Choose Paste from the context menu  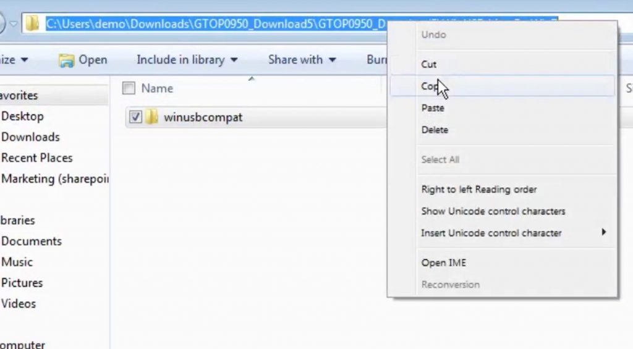[x=432, y=108]
